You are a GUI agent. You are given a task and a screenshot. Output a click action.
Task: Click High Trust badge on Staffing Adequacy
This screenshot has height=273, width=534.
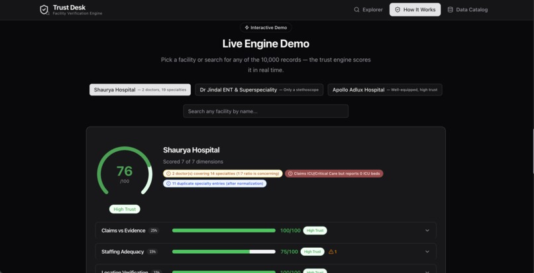tap(312, 252)
